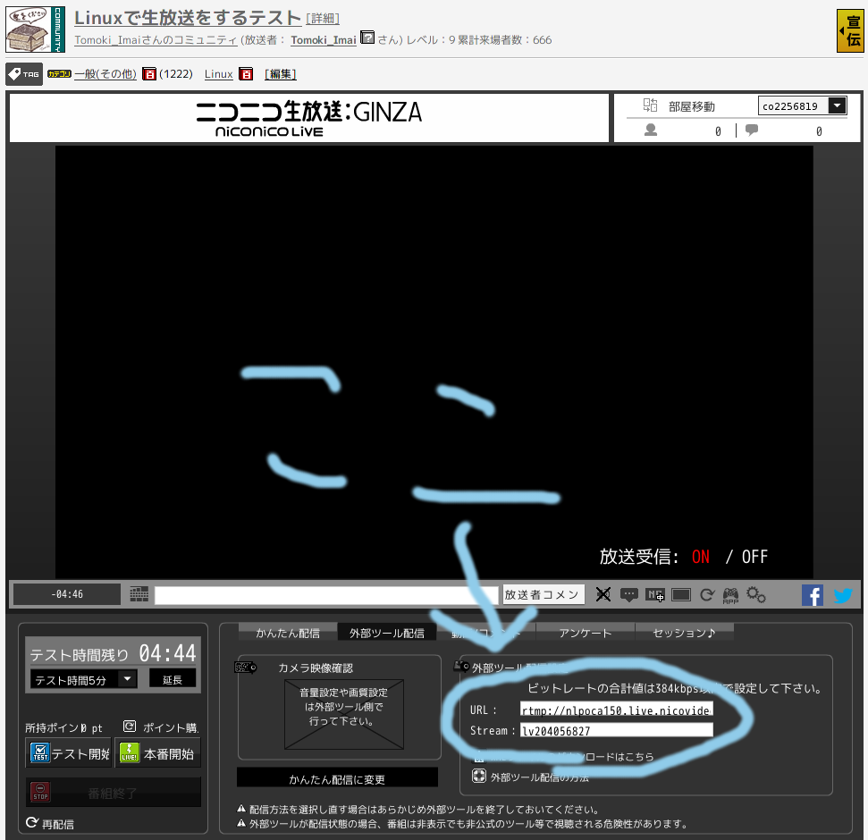
Task: Click the comment count bubble icon
Action: (751, 130)
